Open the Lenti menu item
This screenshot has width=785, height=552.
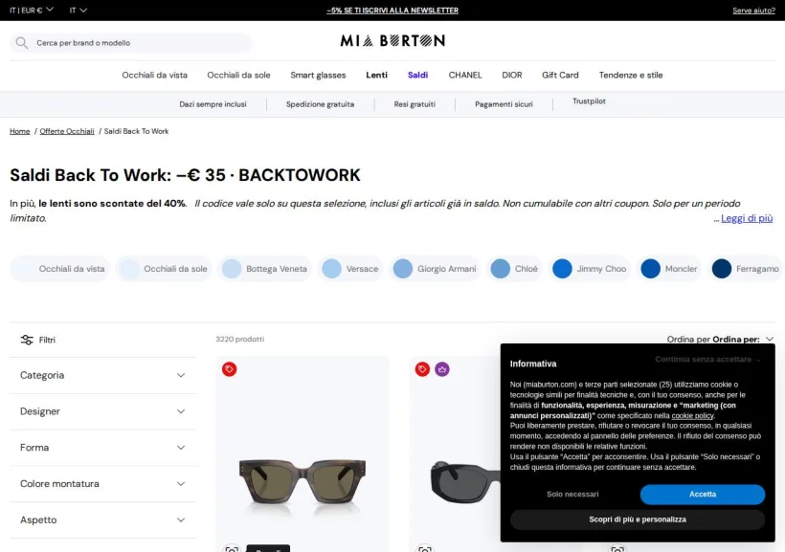click(376, 75)
